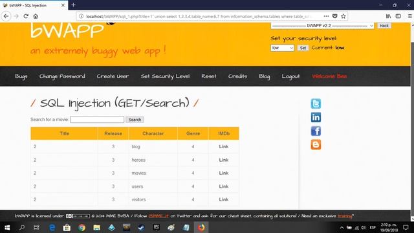Go back using browser back arrow
Screen dimensions: 414x233
6,16
